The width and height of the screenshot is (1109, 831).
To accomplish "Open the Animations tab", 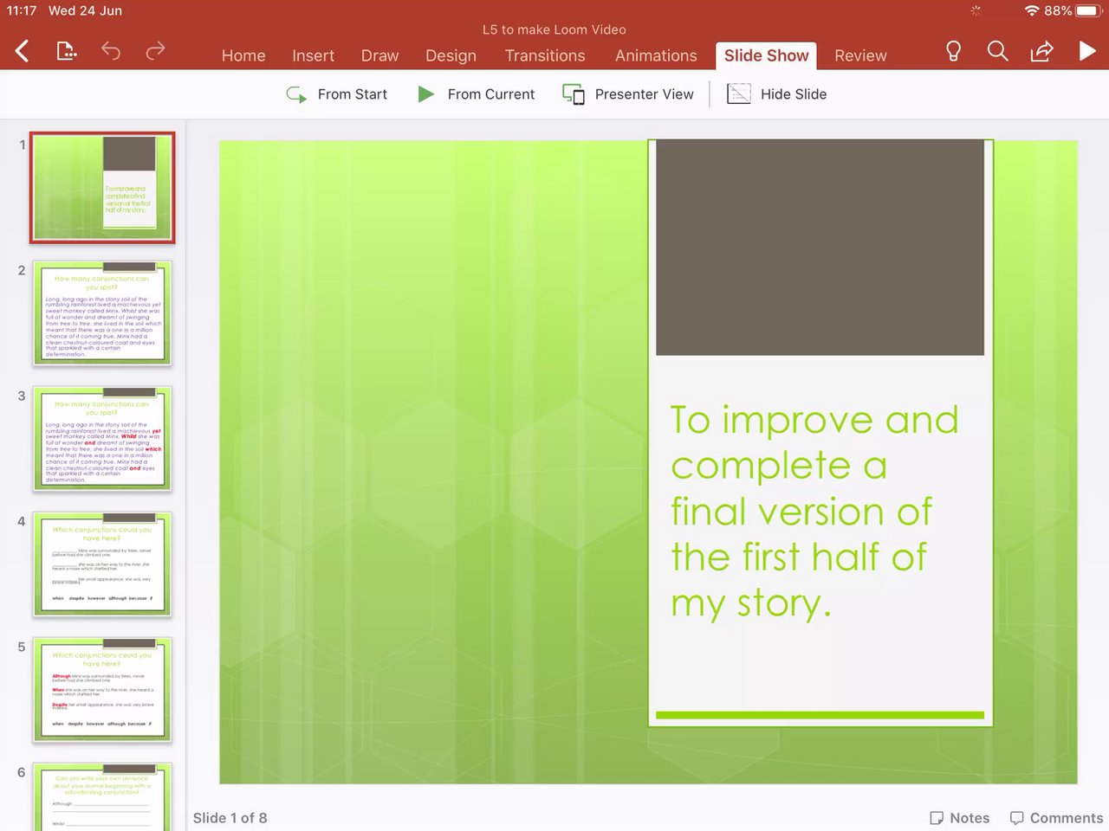I will [656, 55].
